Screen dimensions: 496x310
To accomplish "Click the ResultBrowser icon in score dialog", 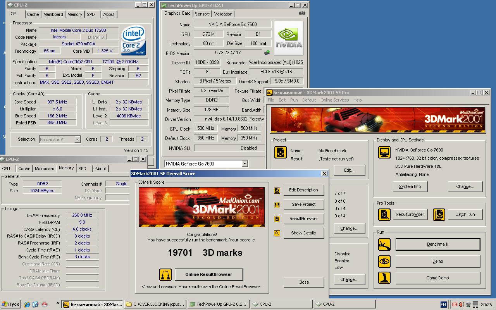I will point(277,219).
